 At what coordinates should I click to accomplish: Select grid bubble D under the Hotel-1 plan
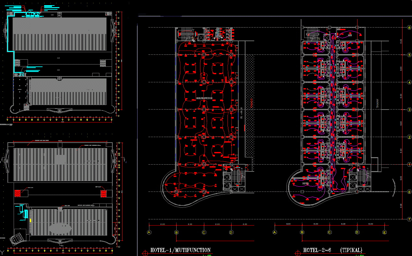tap(231, 232)
